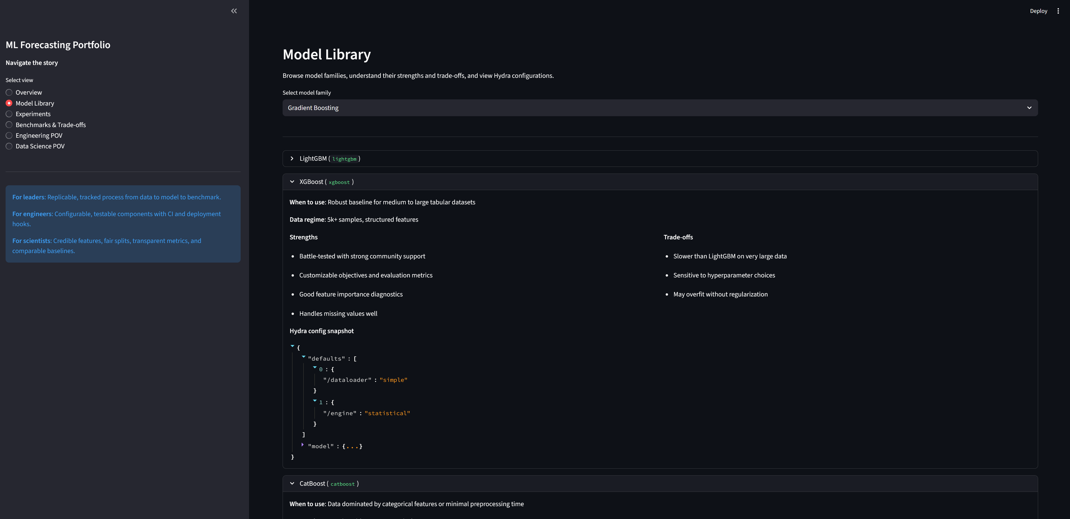Click the 'For scientists' info text
This screenshot has height=519, width=1070.
pyautogui.click(x=107, y=246)
